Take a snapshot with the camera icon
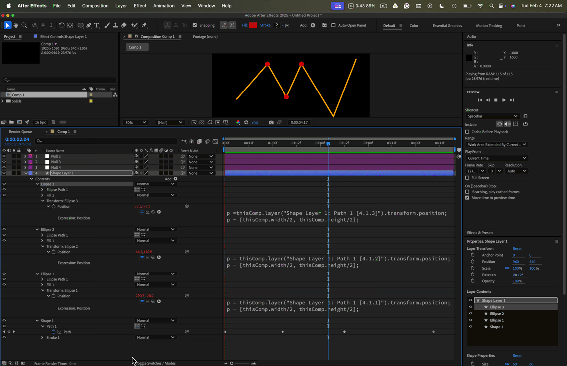 271,123
